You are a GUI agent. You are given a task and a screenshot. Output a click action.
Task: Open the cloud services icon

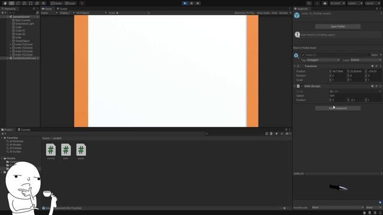coord(324,4)
